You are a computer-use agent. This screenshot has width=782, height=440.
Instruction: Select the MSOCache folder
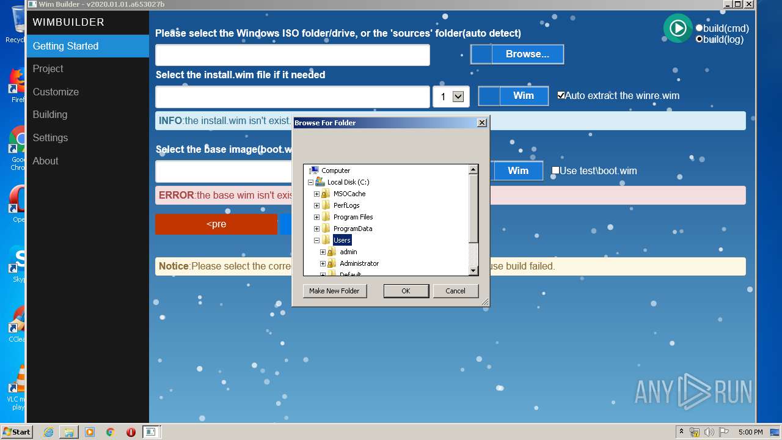pyautogui.click(x=349, y=194)
